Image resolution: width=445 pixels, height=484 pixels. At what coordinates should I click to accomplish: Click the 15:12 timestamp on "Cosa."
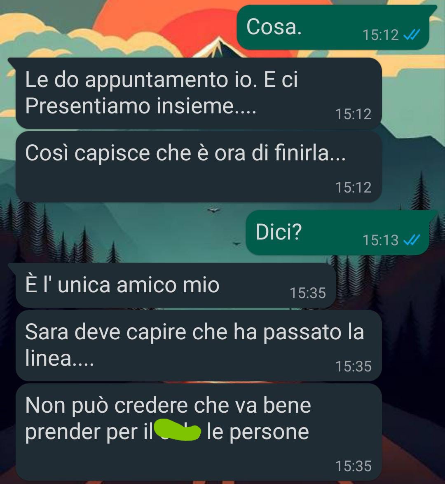point(380,35)
